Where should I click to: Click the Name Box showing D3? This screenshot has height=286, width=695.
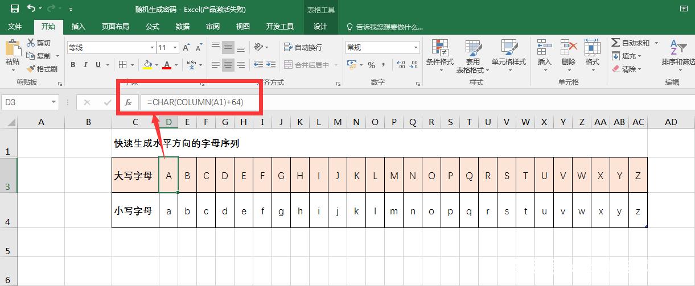pos(30,102)
